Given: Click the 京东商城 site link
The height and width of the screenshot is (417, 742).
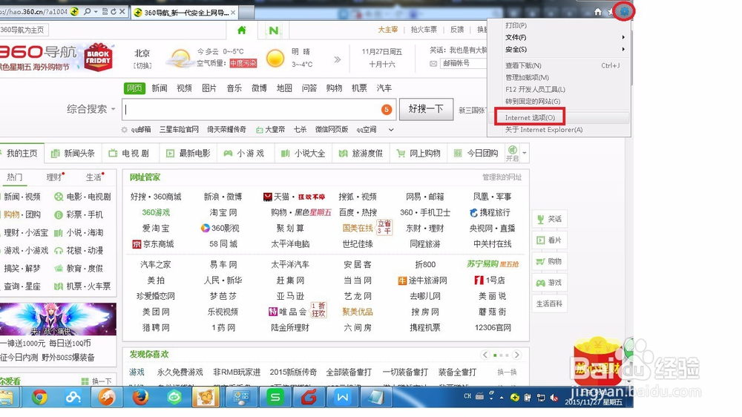Looking at the screenshot, I should point(154,244).
